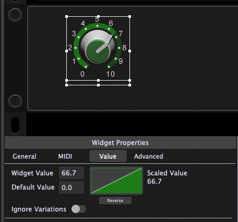Click the label box bottom-center handle
Screen dimensions: 238x222
[x=98, y=85]
